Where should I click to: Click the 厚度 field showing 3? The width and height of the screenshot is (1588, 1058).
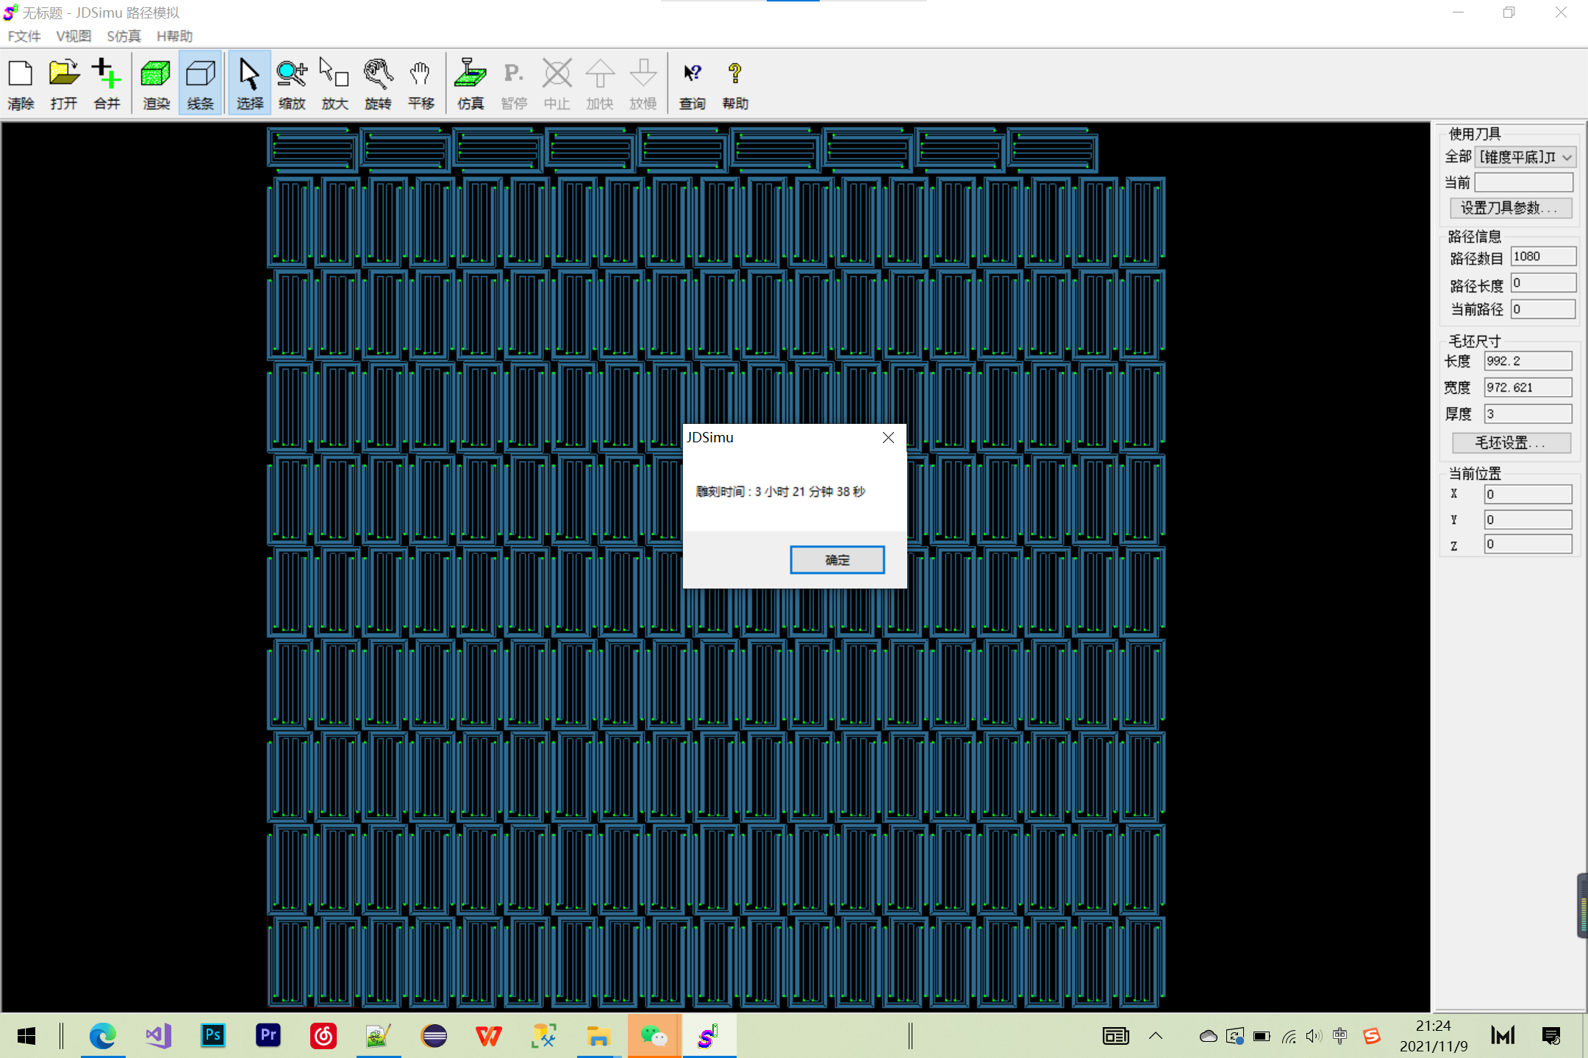1528,414
